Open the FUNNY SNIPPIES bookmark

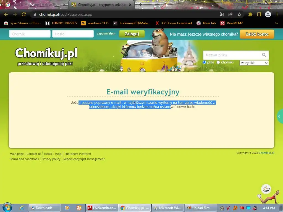pyautogui.click(x=61, y=23)
